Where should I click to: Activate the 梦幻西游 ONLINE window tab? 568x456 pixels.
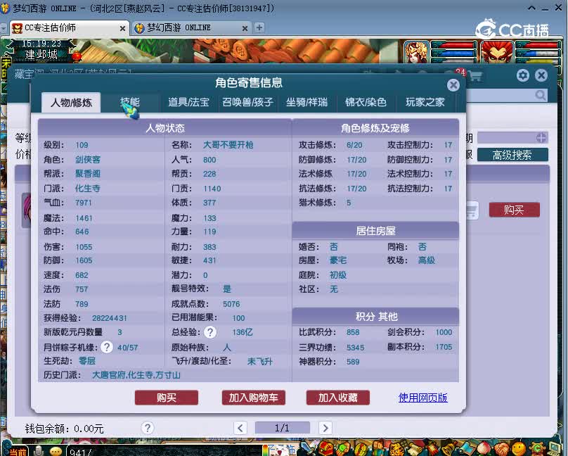click(191, 28)
